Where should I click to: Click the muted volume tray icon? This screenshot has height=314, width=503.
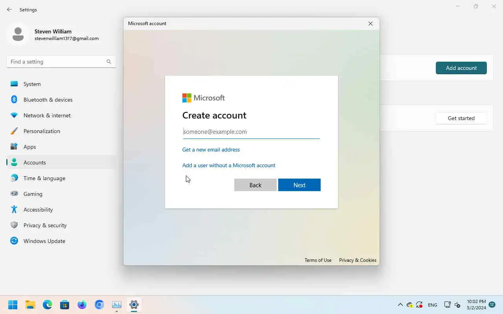[457, 305]
